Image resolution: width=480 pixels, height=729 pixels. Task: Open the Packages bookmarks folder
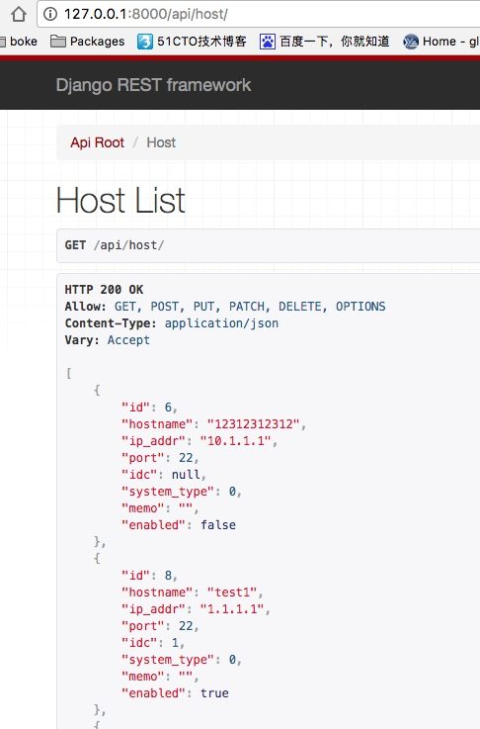click(87, 42)
